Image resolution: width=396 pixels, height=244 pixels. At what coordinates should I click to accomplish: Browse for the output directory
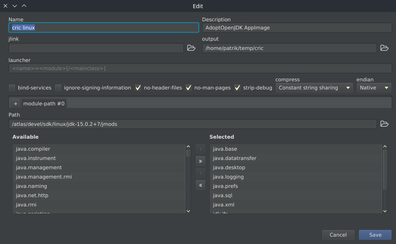point(384,48)
